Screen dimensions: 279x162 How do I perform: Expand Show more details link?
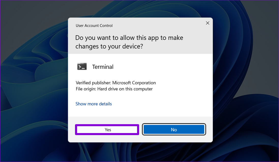94,104
